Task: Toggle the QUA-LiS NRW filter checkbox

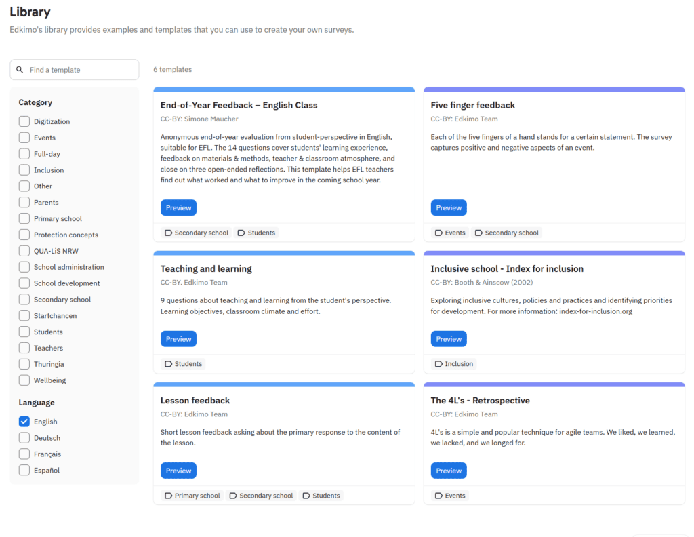Action: point(24,251)
